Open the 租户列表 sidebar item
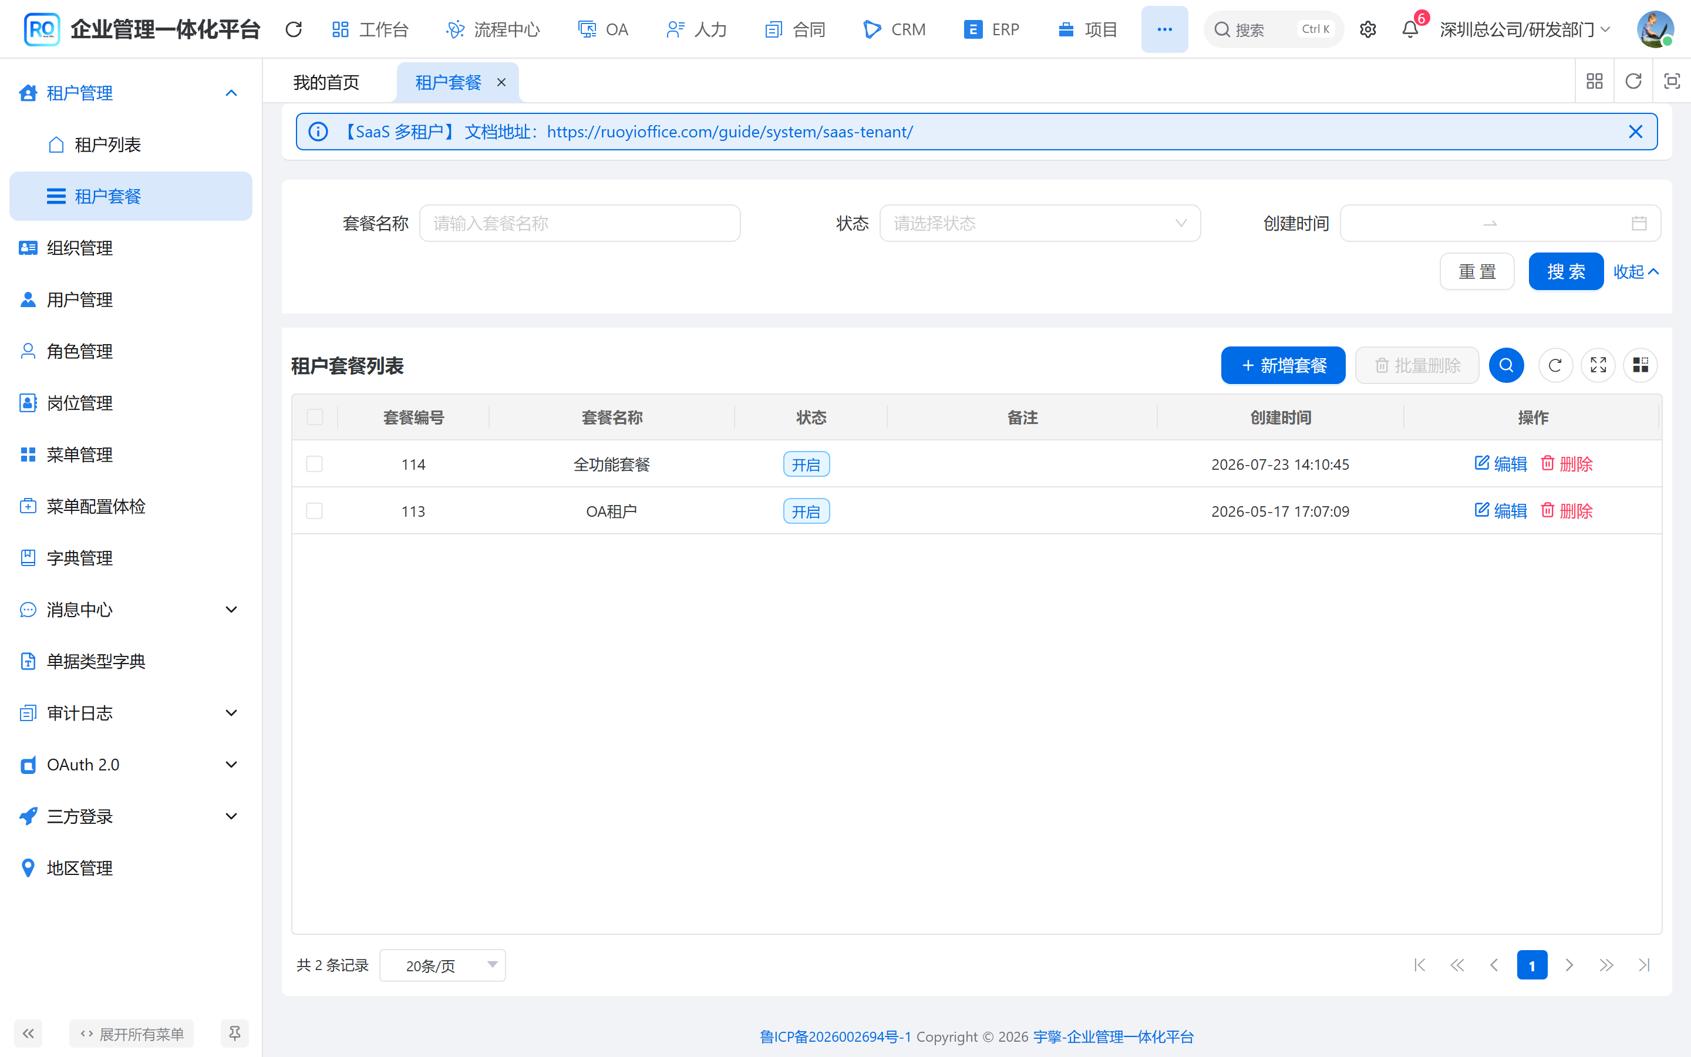Image resolution: width=1691 pixels, height=1057 pixels. tap(131, 144)
